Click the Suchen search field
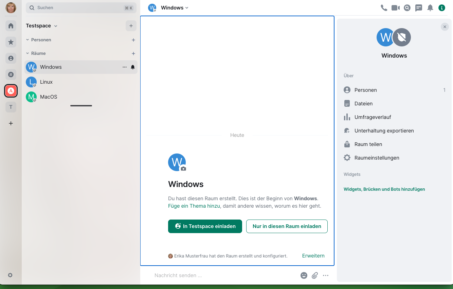This screenshot has width=453, height=289. point(81,8)
